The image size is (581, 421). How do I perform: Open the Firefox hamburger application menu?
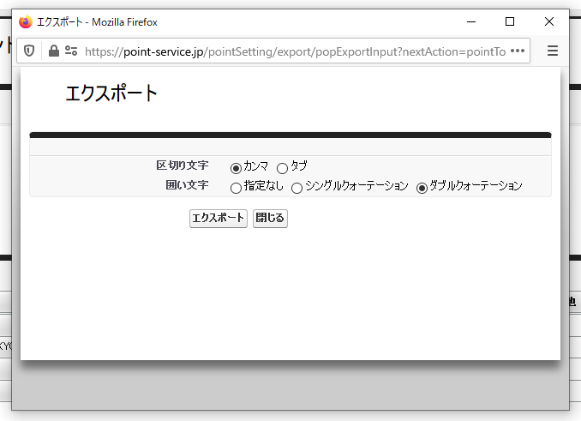(x=553, y=51)
